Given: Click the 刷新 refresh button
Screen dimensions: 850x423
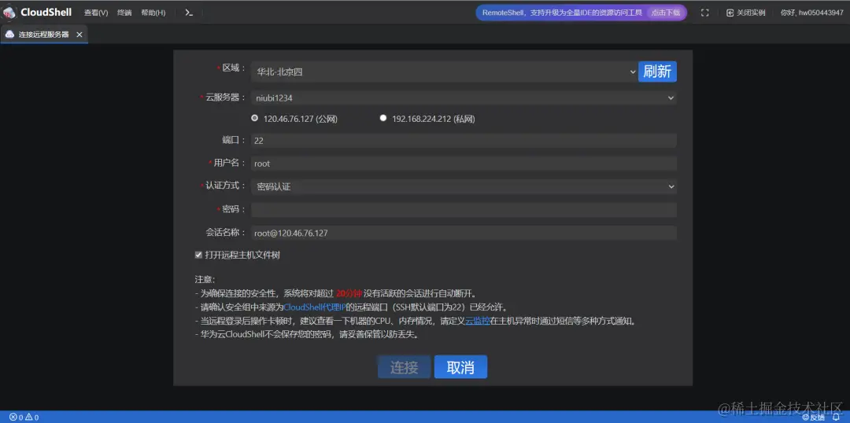Looking at the screenshot, I should point(657,72).
